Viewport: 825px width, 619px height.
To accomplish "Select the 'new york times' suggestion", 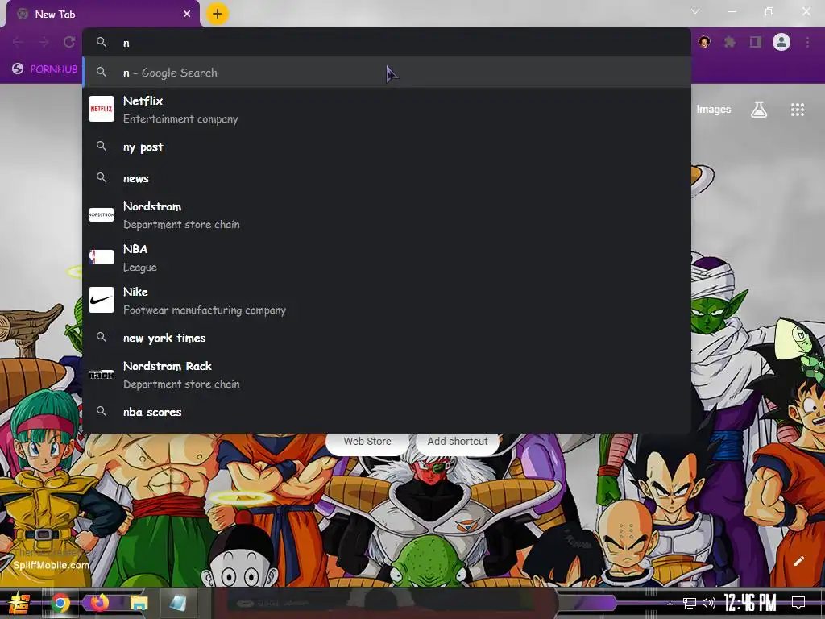I will tap(387, 338).
